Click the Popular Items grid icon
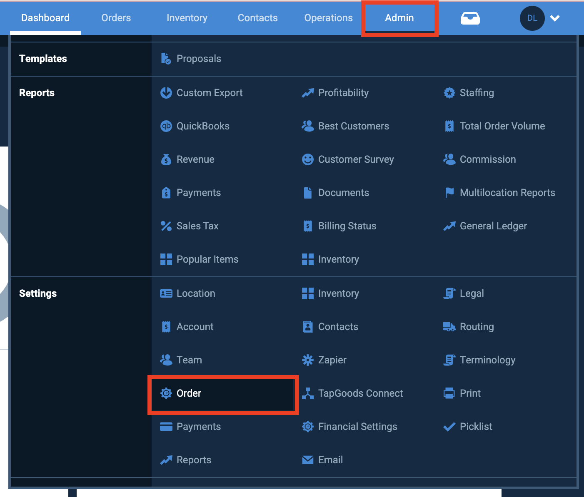 166,259
